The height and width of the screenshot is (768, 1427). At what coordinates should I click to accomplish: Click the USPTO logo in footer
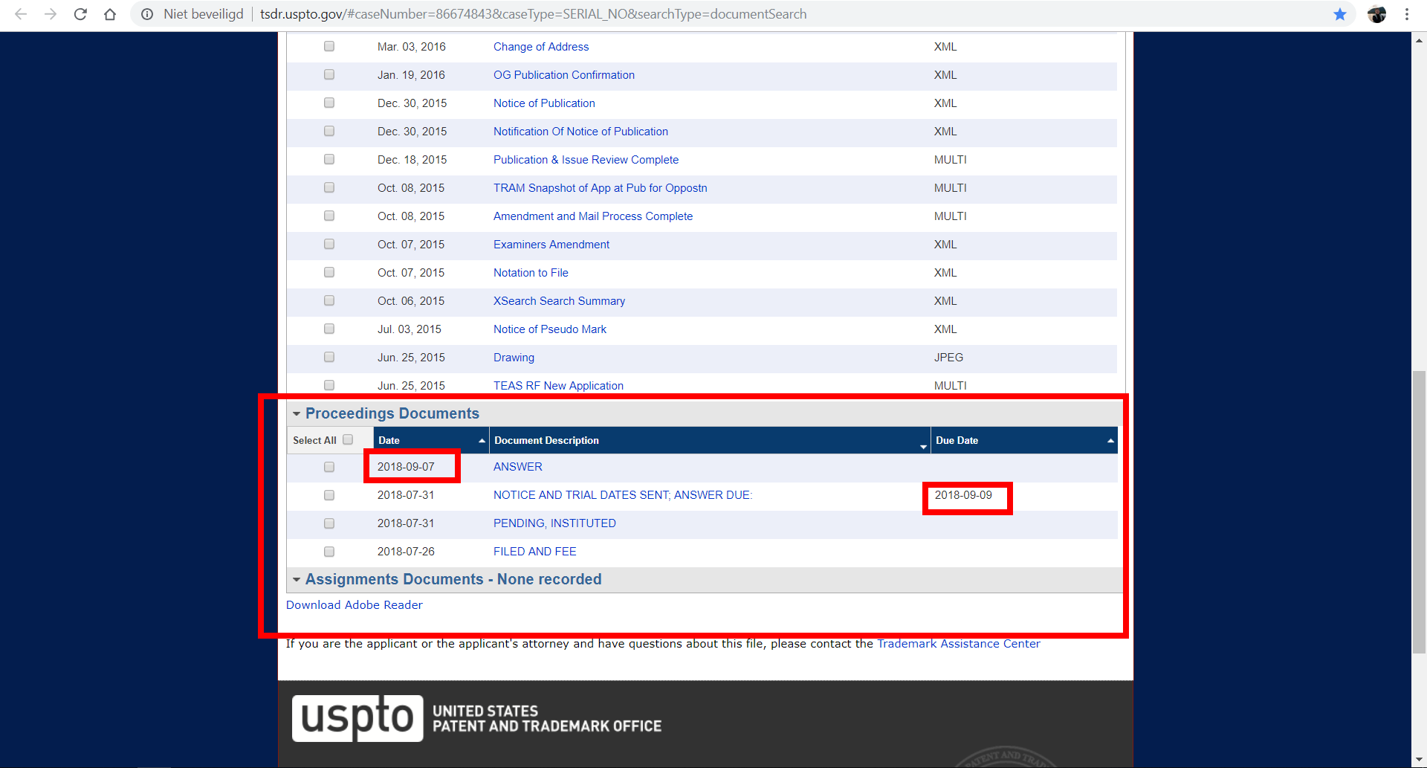coord(357,718)
